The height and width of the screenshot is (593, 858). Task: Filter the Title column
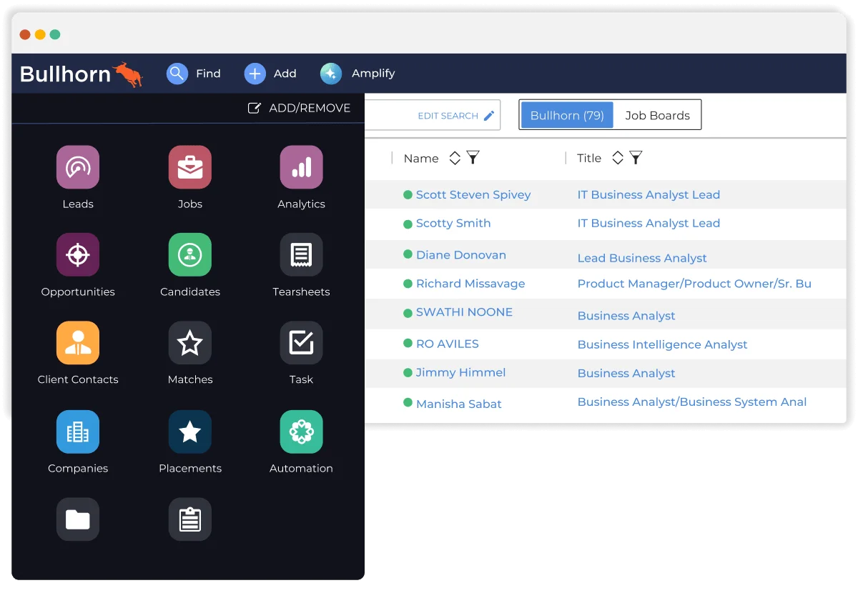[636, 158]
